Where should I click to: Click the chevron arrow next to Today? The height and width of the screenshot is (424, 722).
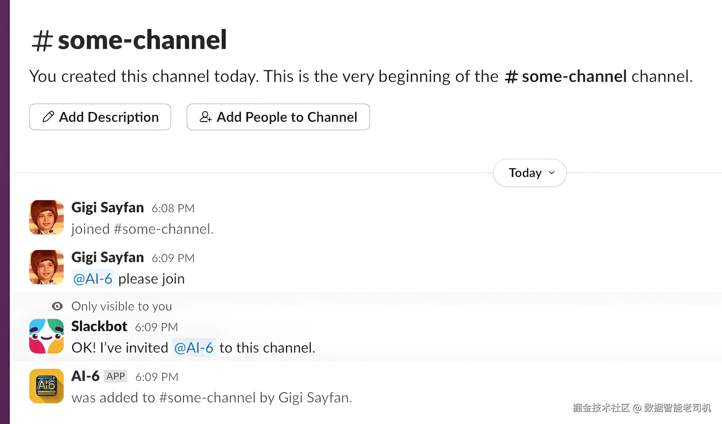tap(551, 173)
